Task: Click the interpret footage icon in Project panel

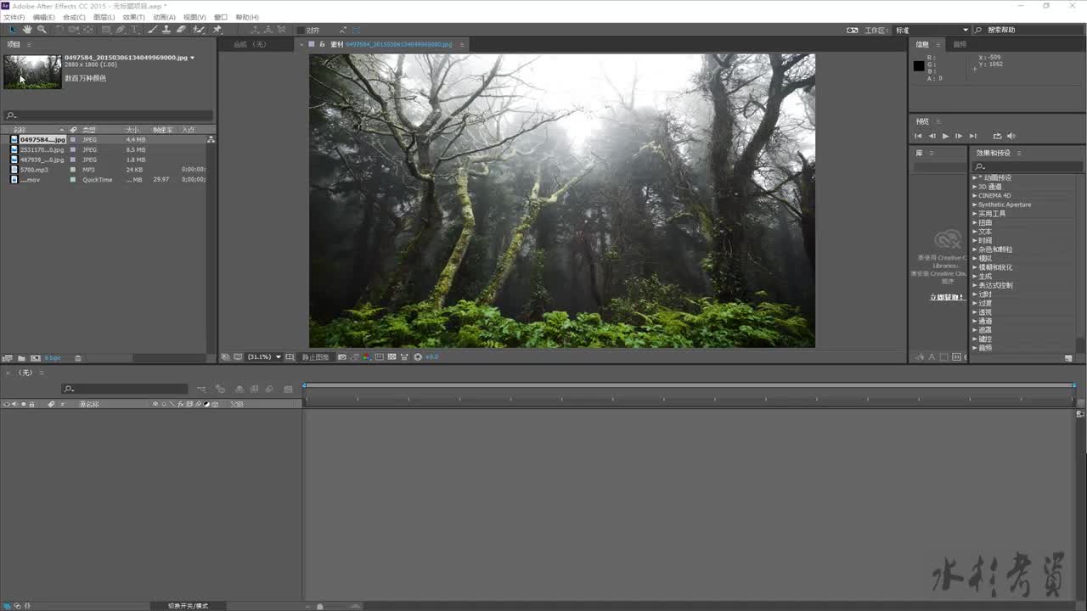Action: point(7,358)
